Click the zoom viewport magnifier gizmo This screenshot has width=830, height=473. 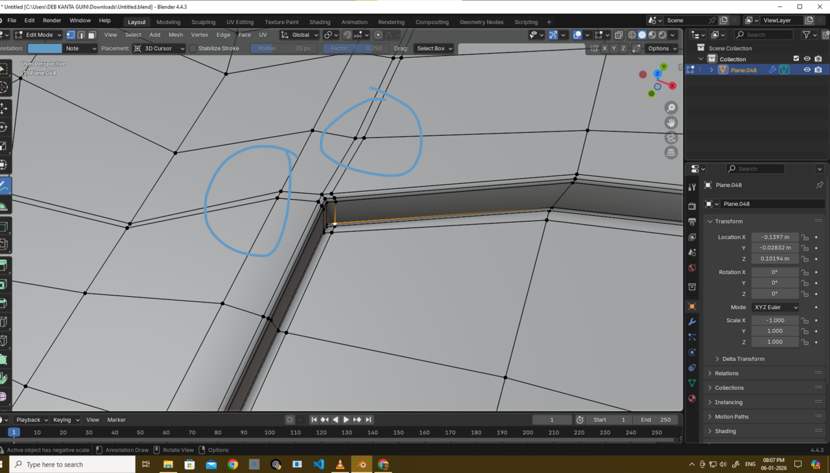point(671,108)
